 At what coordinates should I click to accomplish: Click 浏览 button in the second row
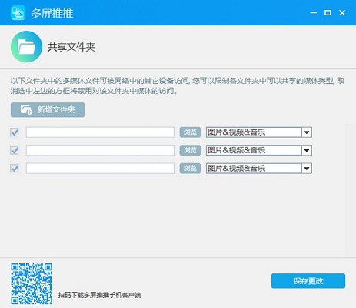pos(190,150)
